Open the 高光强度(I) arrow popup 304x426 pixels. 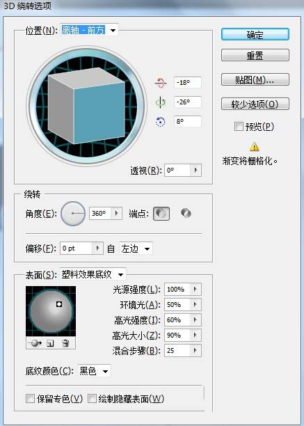click(195, 319)
